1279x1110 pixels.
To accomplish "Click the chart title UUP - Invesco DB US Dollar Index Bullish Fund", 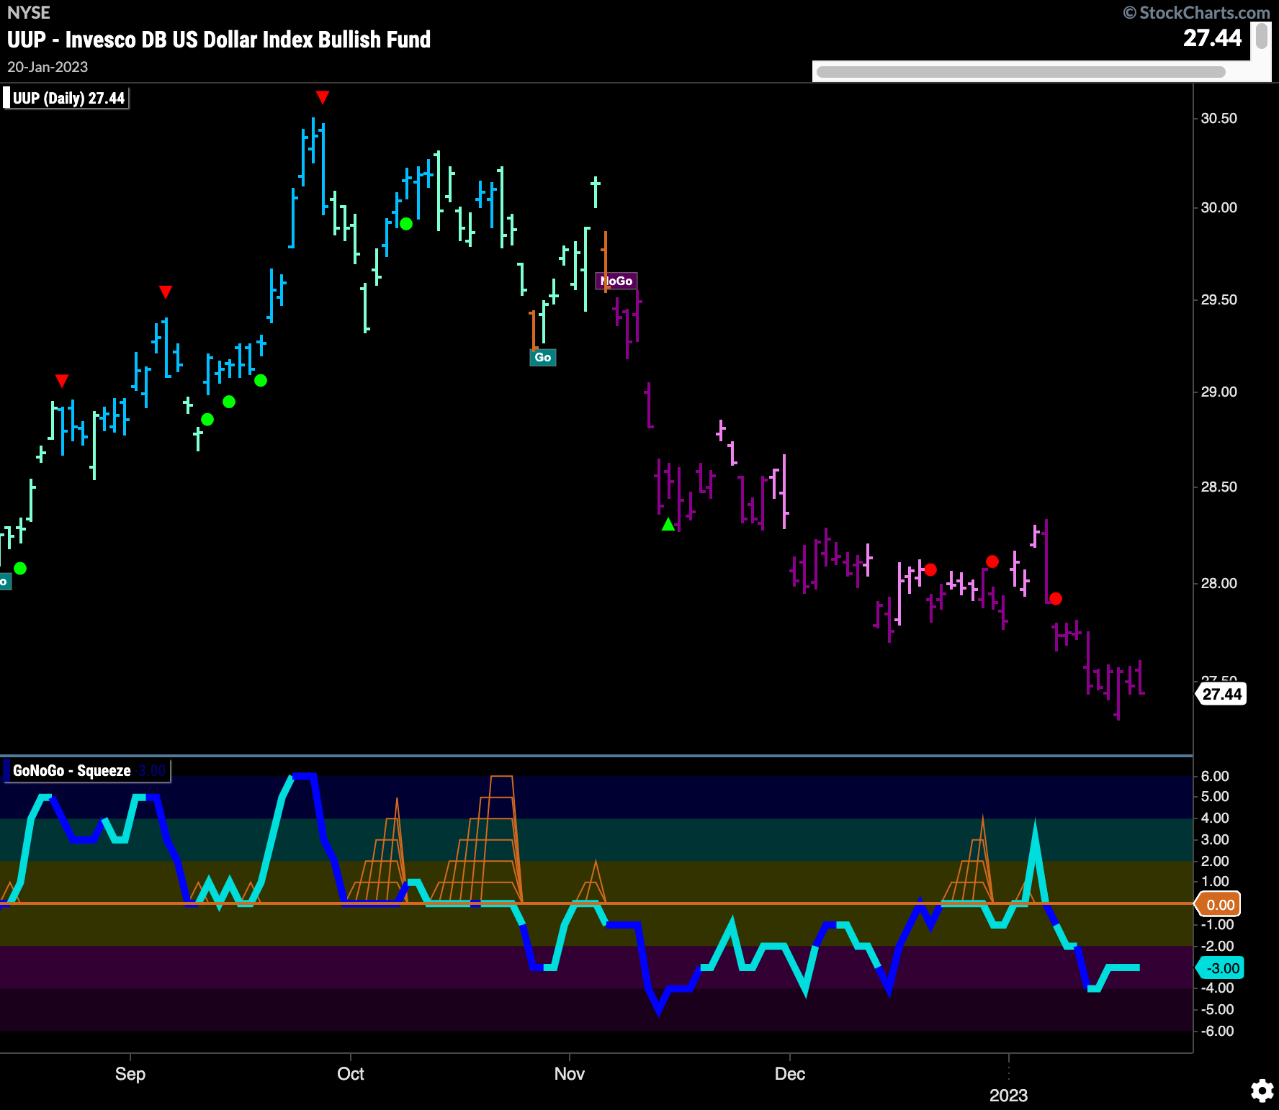I will tap(219, 40).
